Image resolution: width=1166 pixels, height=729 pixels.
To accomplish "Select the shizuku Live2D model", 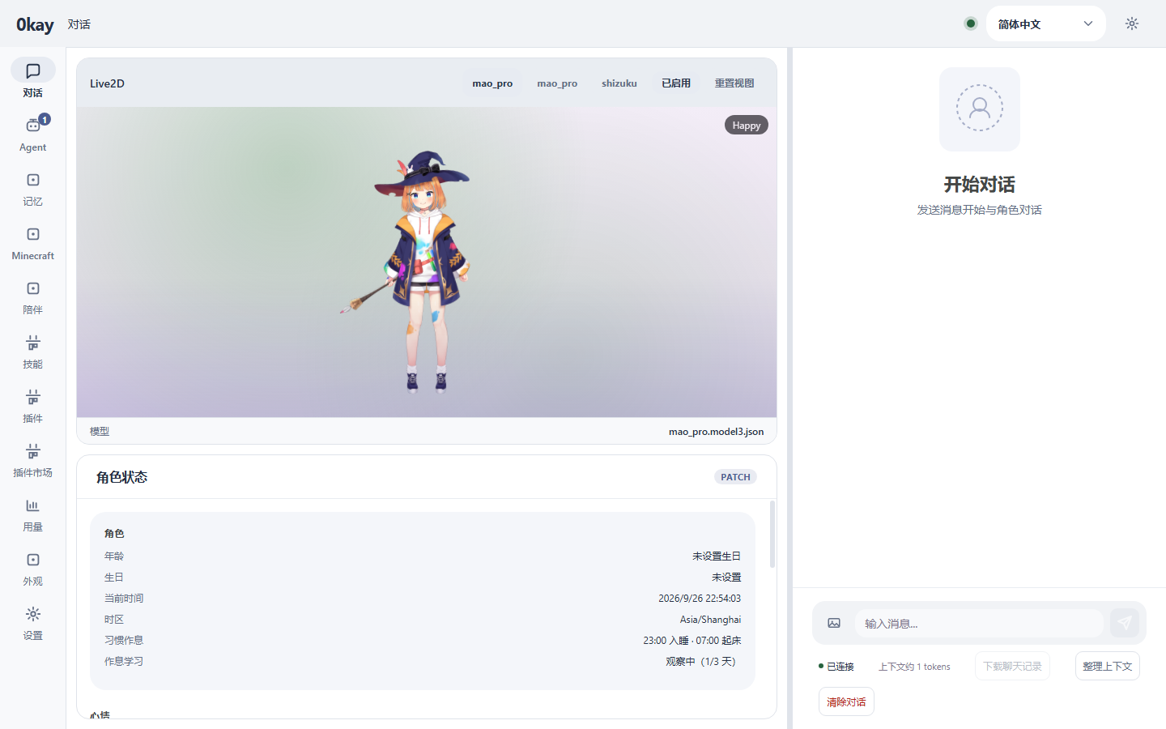I will click(619, 83).
